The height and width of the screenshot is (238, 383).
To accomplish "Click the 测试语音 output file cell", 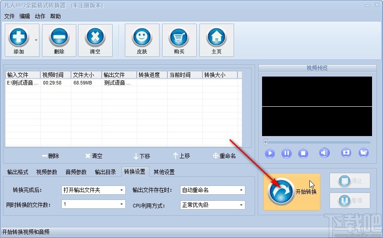I will (117, 83).
